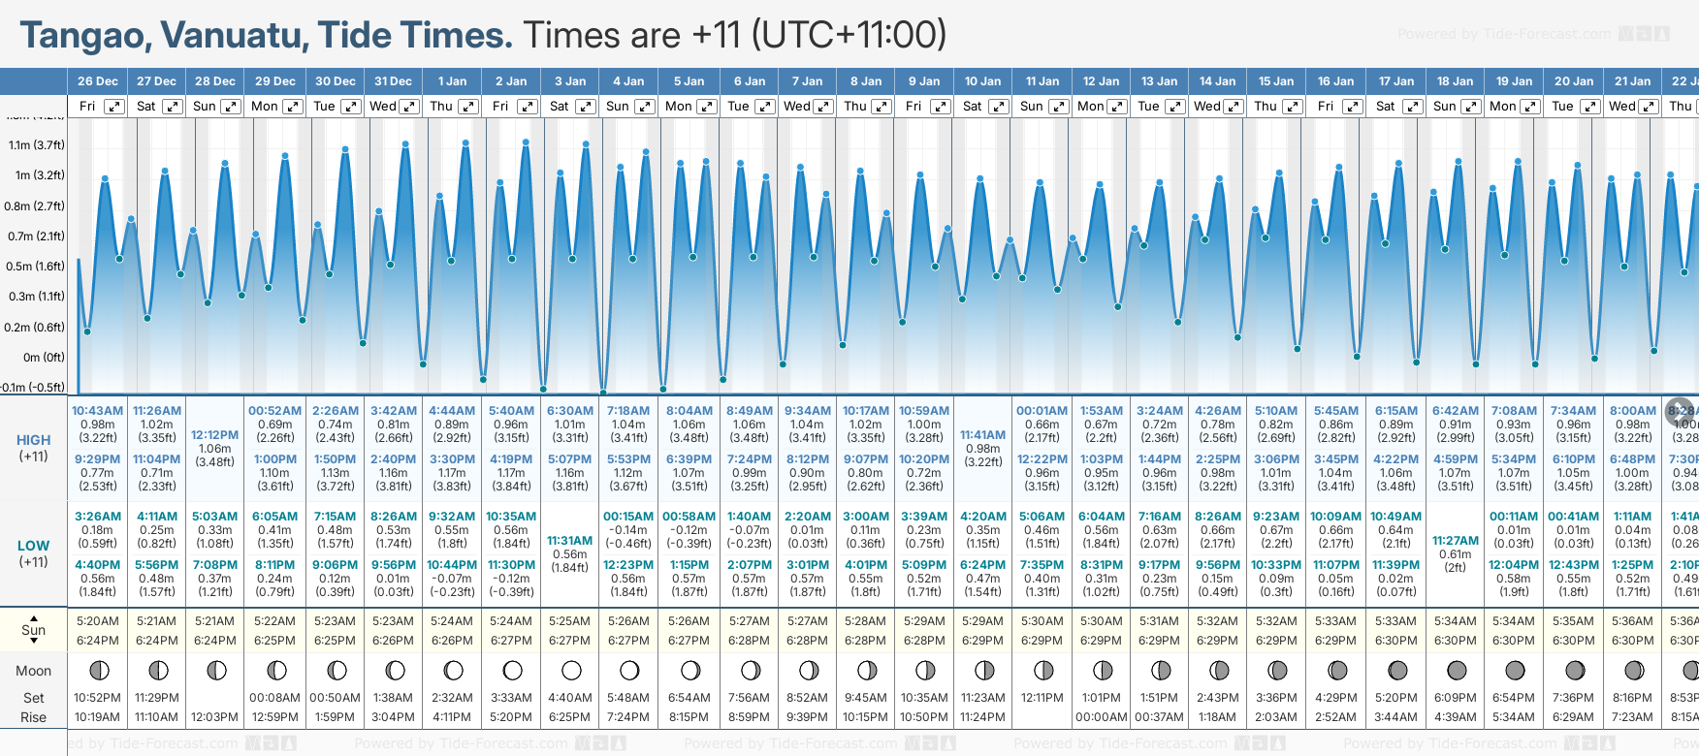Select the 15 Jan date column header

[x=1276, y=81]
